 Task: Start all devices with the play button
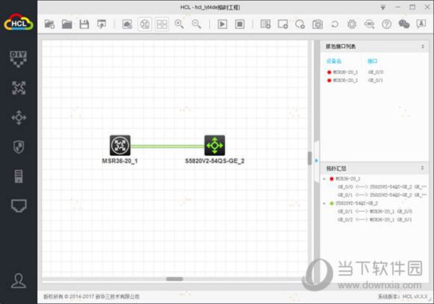(223, 24)
